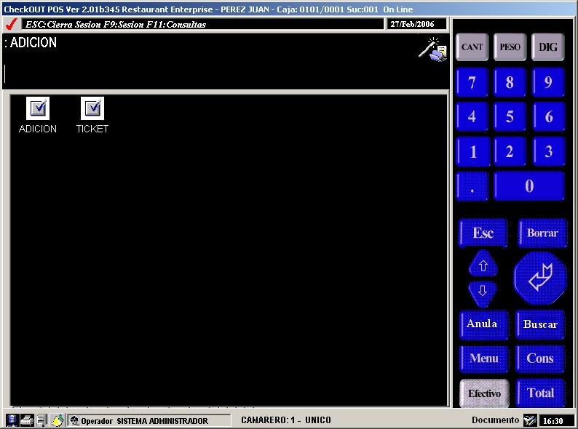Click Operador SISTEMA ADMINISTRADOR text

pyautogui.click(x=144, y=421)
